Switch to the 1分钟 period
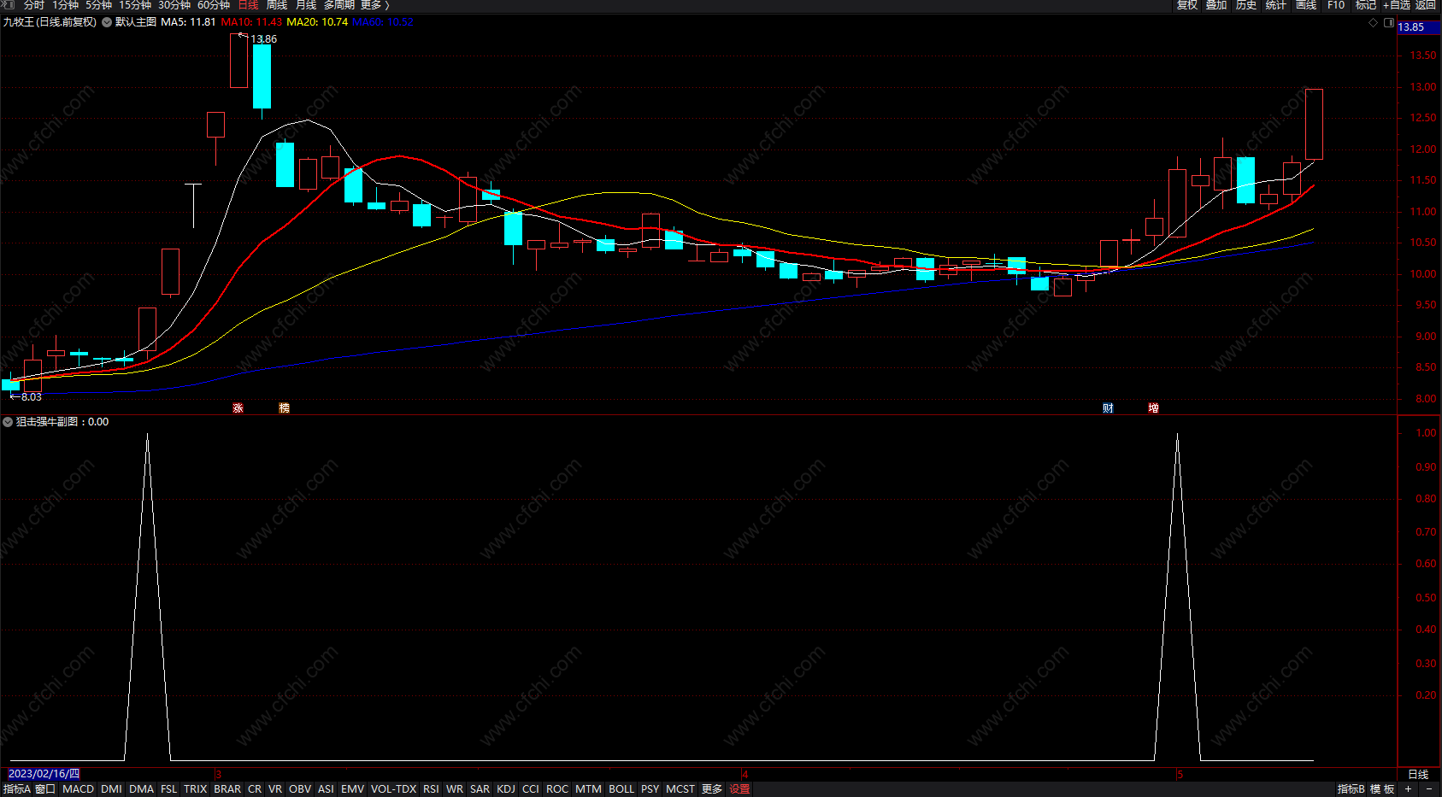 (x=66, y=5)
